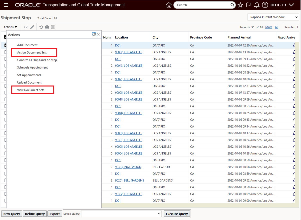Open the hamburger navigation menu
Viewport: 301px width, 220px height.
pyautogui.click(x=6, y=5)
